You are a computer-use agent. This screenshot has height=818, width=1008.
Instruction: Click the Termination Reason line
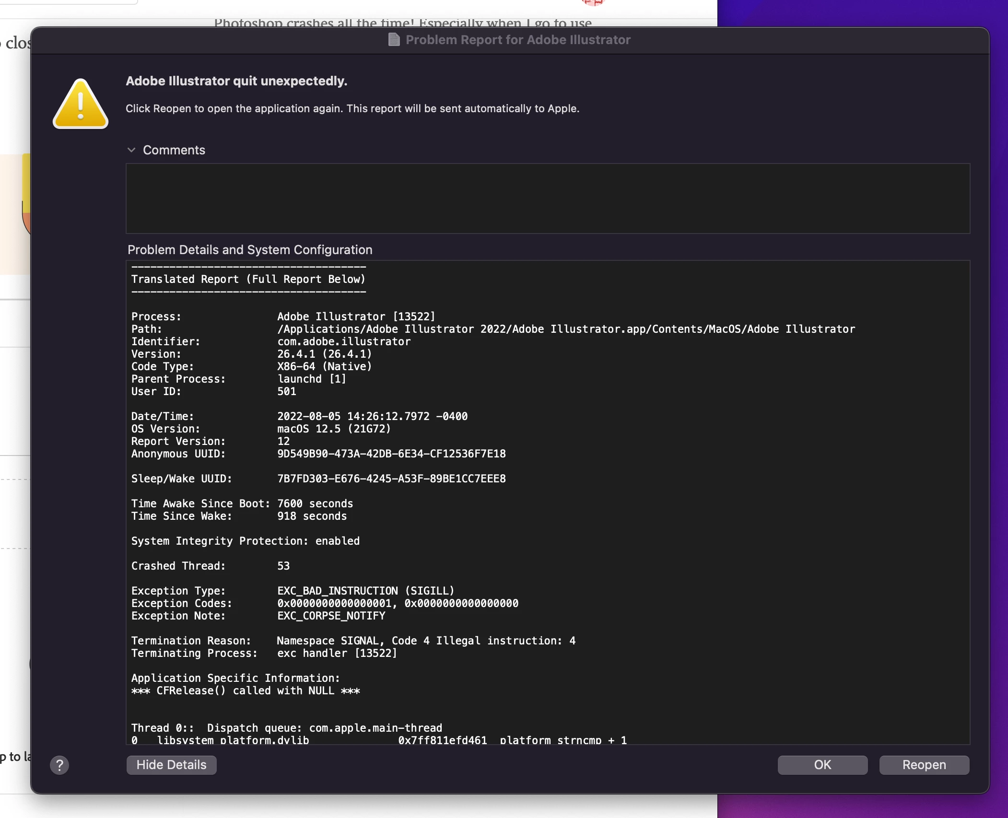coord(353,641)
